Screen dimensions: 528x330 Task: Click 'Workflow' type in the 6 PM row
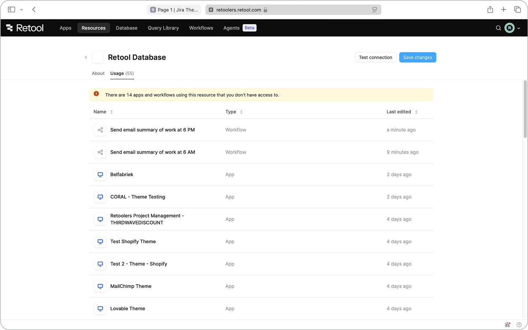coord(236,130)
